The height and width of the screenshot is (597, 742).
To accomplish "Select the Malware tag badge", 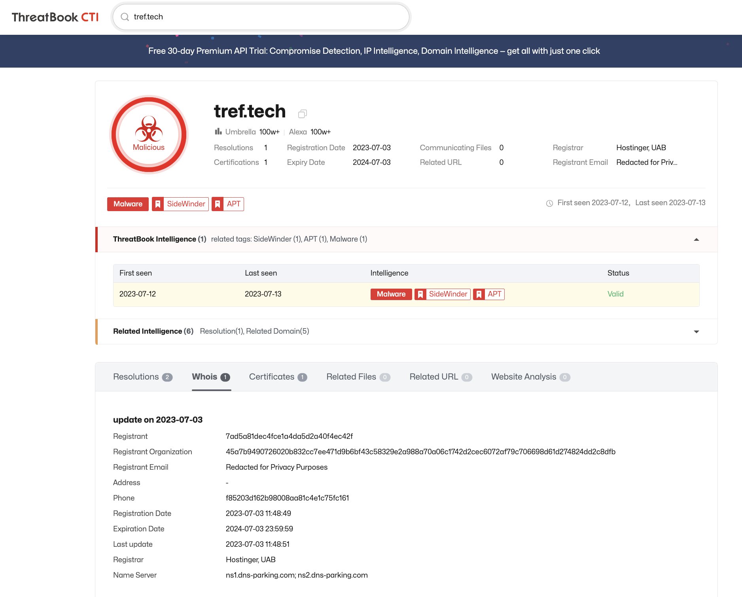I will point(127,204).
